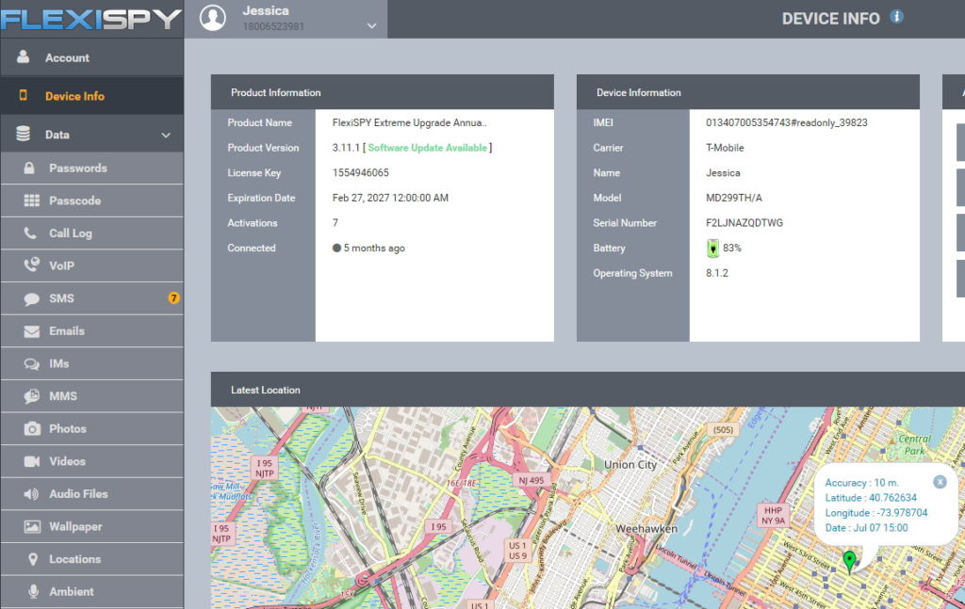Click the green location marker on map
Image resolution: width=965 pixels, height=609 pixels.
(x=850, y=561)
